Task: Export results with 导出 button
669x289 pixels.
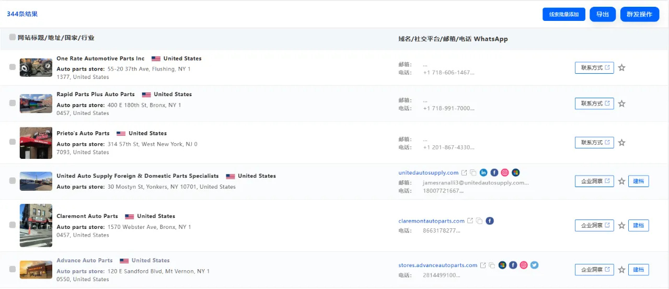Action: tap(603, 14)
